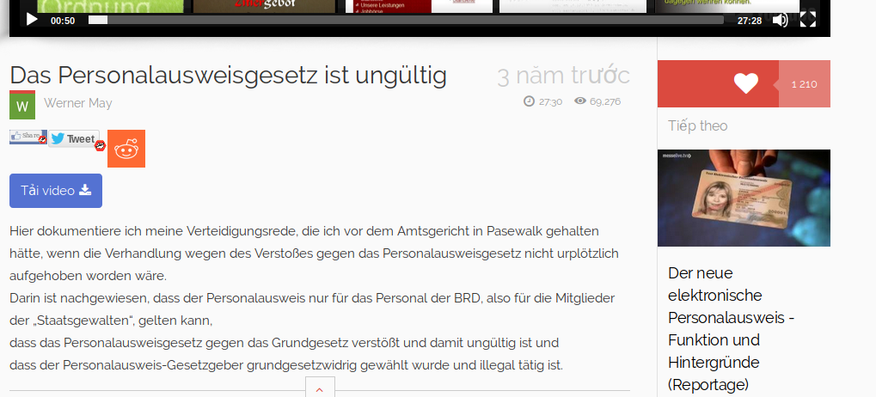Enter fullscreen video mode
Viewport: 876px width, 397px height.
pyautogui.click(x=808, y=20)
